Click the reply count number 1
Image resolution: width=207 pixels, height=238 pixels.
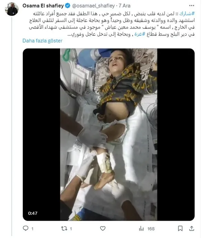pyautogui.click(x=32, y=229)
